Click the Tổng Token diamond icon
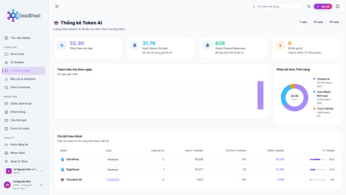 tap(62, 45)
